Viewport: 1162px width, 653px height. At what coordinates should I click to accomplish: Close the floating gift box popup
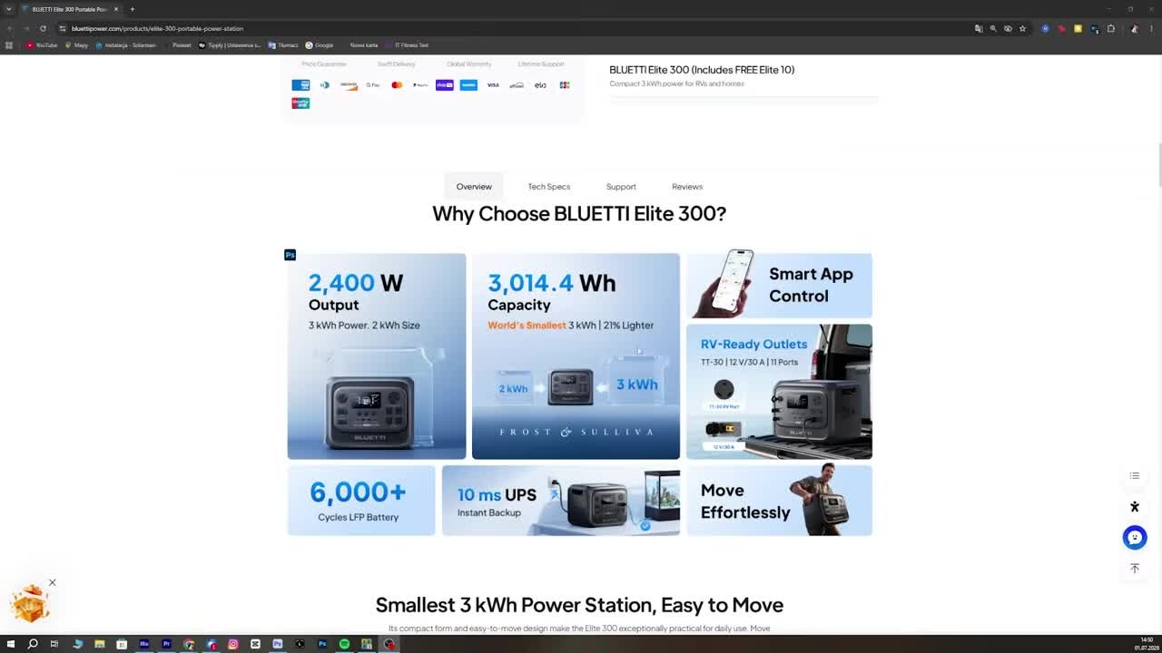[x=52, y=582]
